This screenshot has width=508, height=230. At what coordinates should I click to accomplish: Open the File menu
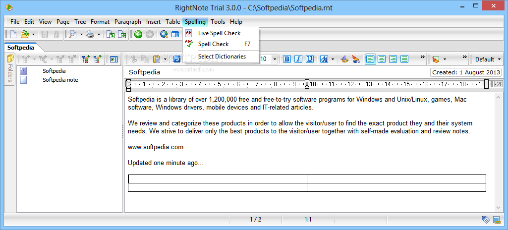coord(15,22)
